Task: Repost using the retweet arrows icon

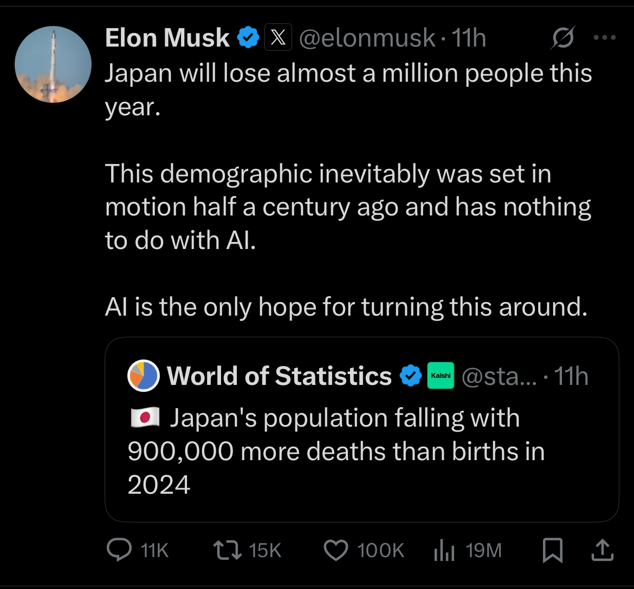Action: tap(227, 550)
